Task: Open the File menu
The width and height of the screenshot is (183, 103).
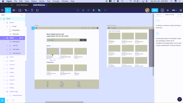Action: click(15, 1)
